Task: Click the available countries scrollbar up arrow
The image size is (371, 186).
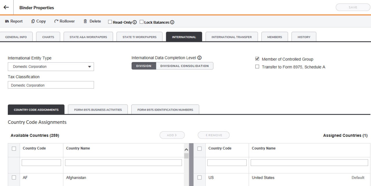Action: point(186,150)
